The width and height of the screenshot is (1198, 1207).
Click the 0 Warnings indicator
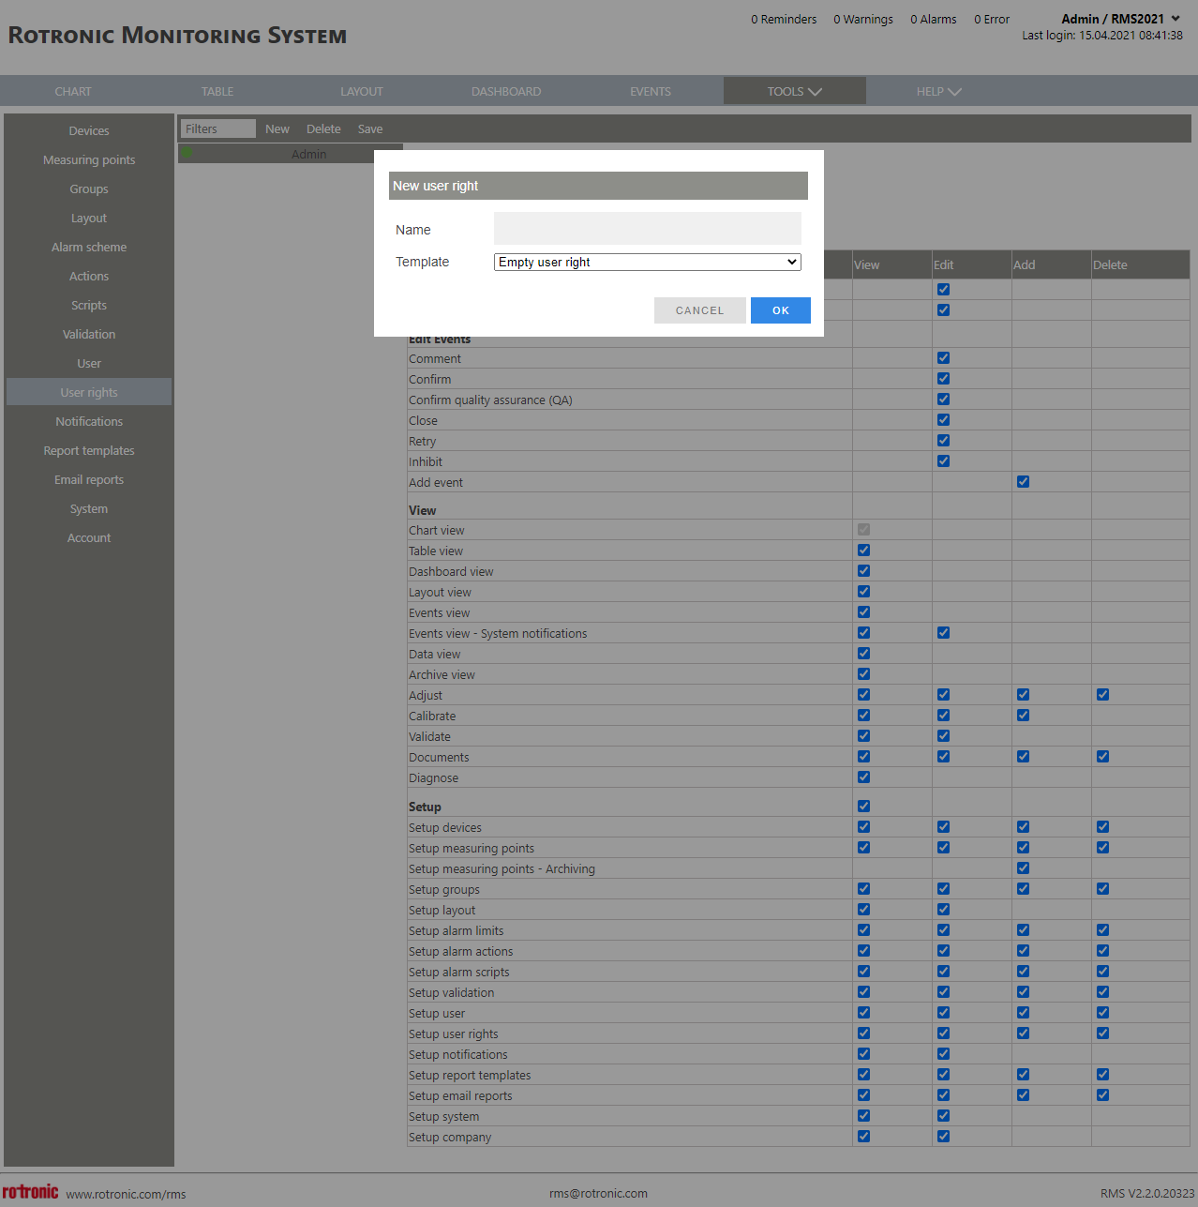point(863,19)
